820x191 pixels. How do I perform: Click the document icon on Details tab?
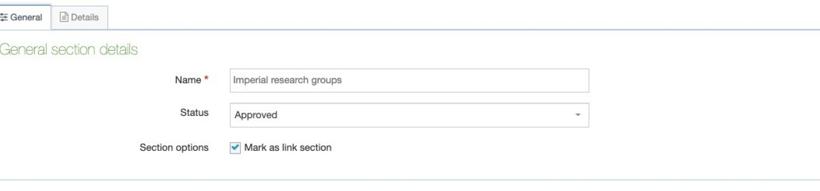click(64, 17)
